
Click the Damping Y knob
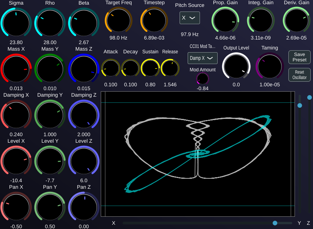(50, 115)
